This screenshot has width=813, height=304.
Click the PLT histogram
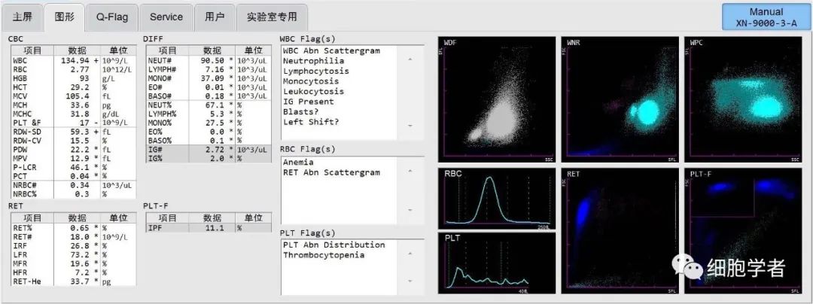pos(496,263)
